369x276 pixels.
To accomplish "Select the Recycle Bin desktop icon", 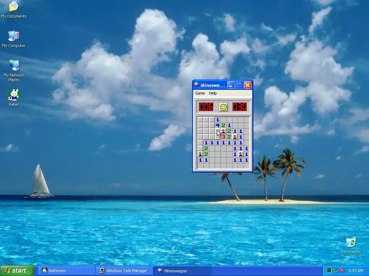I will point(351,245).
